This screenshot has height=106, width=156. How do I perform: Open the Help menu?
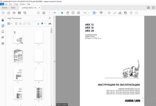pyautogui.click(x=28, y=4)
